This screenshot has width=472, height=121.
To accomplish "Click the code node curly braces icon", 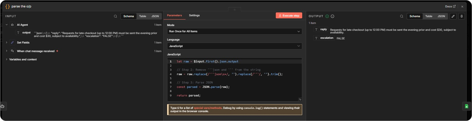I will (x=7, y=7).
